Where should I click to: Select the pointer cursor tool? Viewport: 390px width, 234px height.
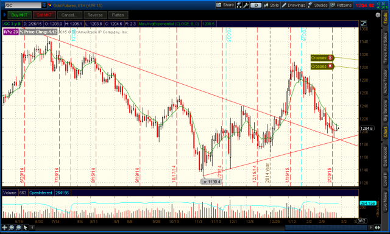click(x=26, y=227)
